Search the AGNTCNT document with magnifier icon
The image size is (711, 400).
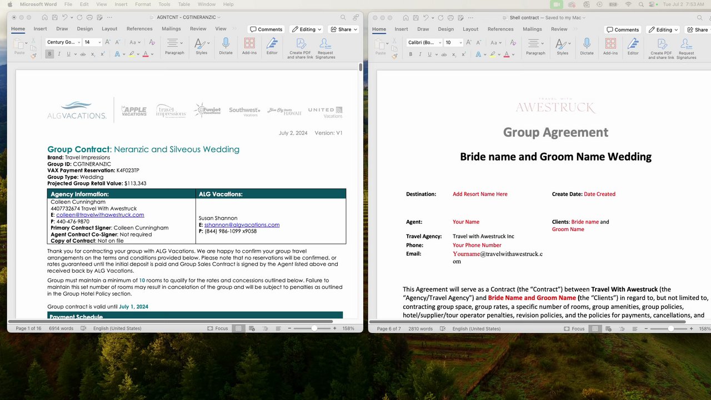click(x=343, y=18)
